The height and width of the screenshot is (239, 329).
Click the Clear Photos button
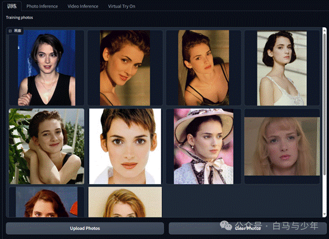pyautogui.click(x=247, y=228)
